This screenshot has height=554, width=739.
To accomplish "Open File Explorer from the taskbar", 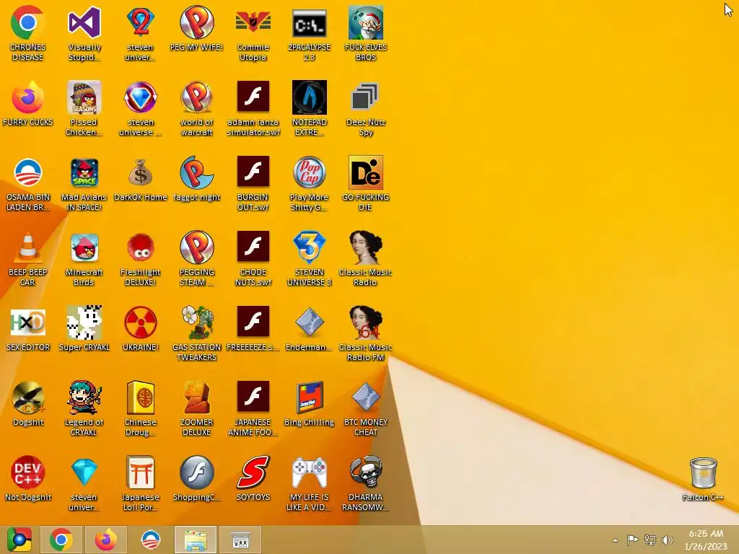I will [196, 540].
